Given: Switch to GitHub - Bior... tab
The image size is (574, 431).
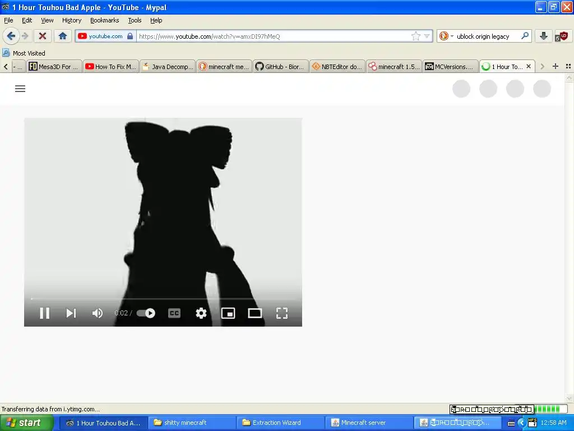Looking at the screenshot, I should pos(280,67).
